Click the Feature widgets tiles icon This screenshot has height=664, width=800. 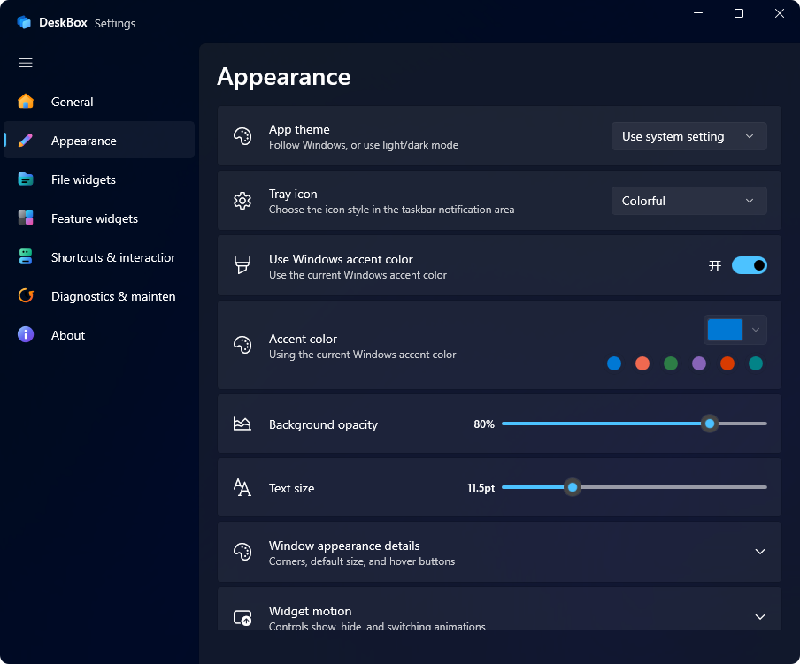tap(26, 218)
